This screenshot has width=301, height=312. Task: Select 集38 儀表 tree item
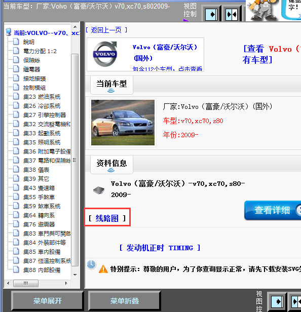pyautogui.click(x=36, y=170)
